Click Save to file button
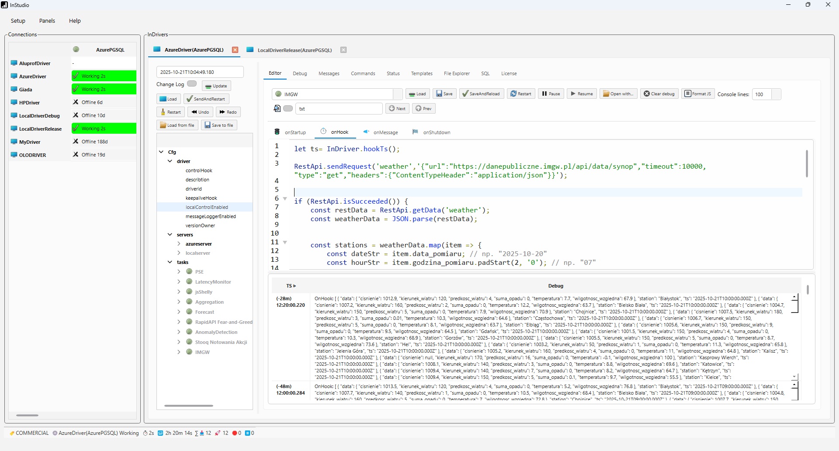839x451 pixels. pyautogui.click(x=219, y=125)
